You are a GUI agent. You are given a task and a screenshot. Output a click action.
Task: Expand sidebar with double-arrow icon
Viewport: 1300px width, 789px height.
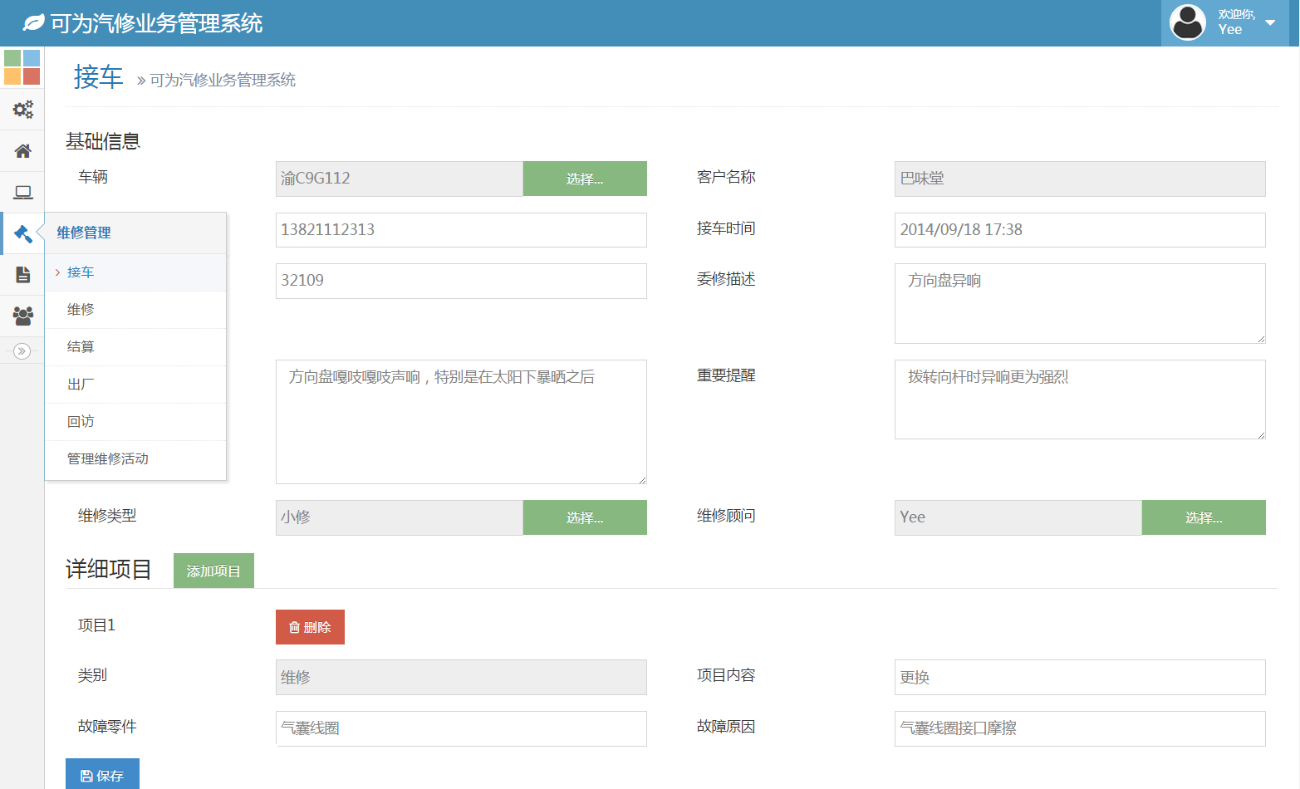[x=22, y=351]
